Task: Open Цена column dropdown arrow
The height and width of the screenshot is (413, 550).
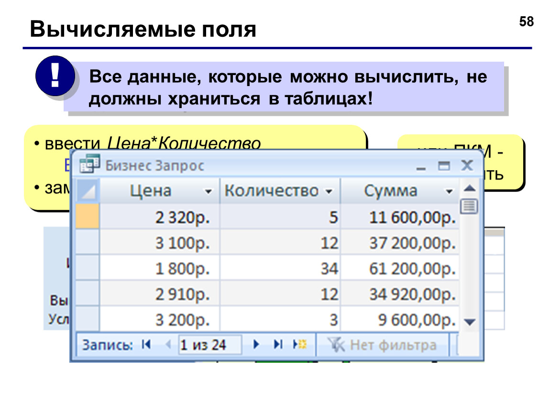Action: 209,191
